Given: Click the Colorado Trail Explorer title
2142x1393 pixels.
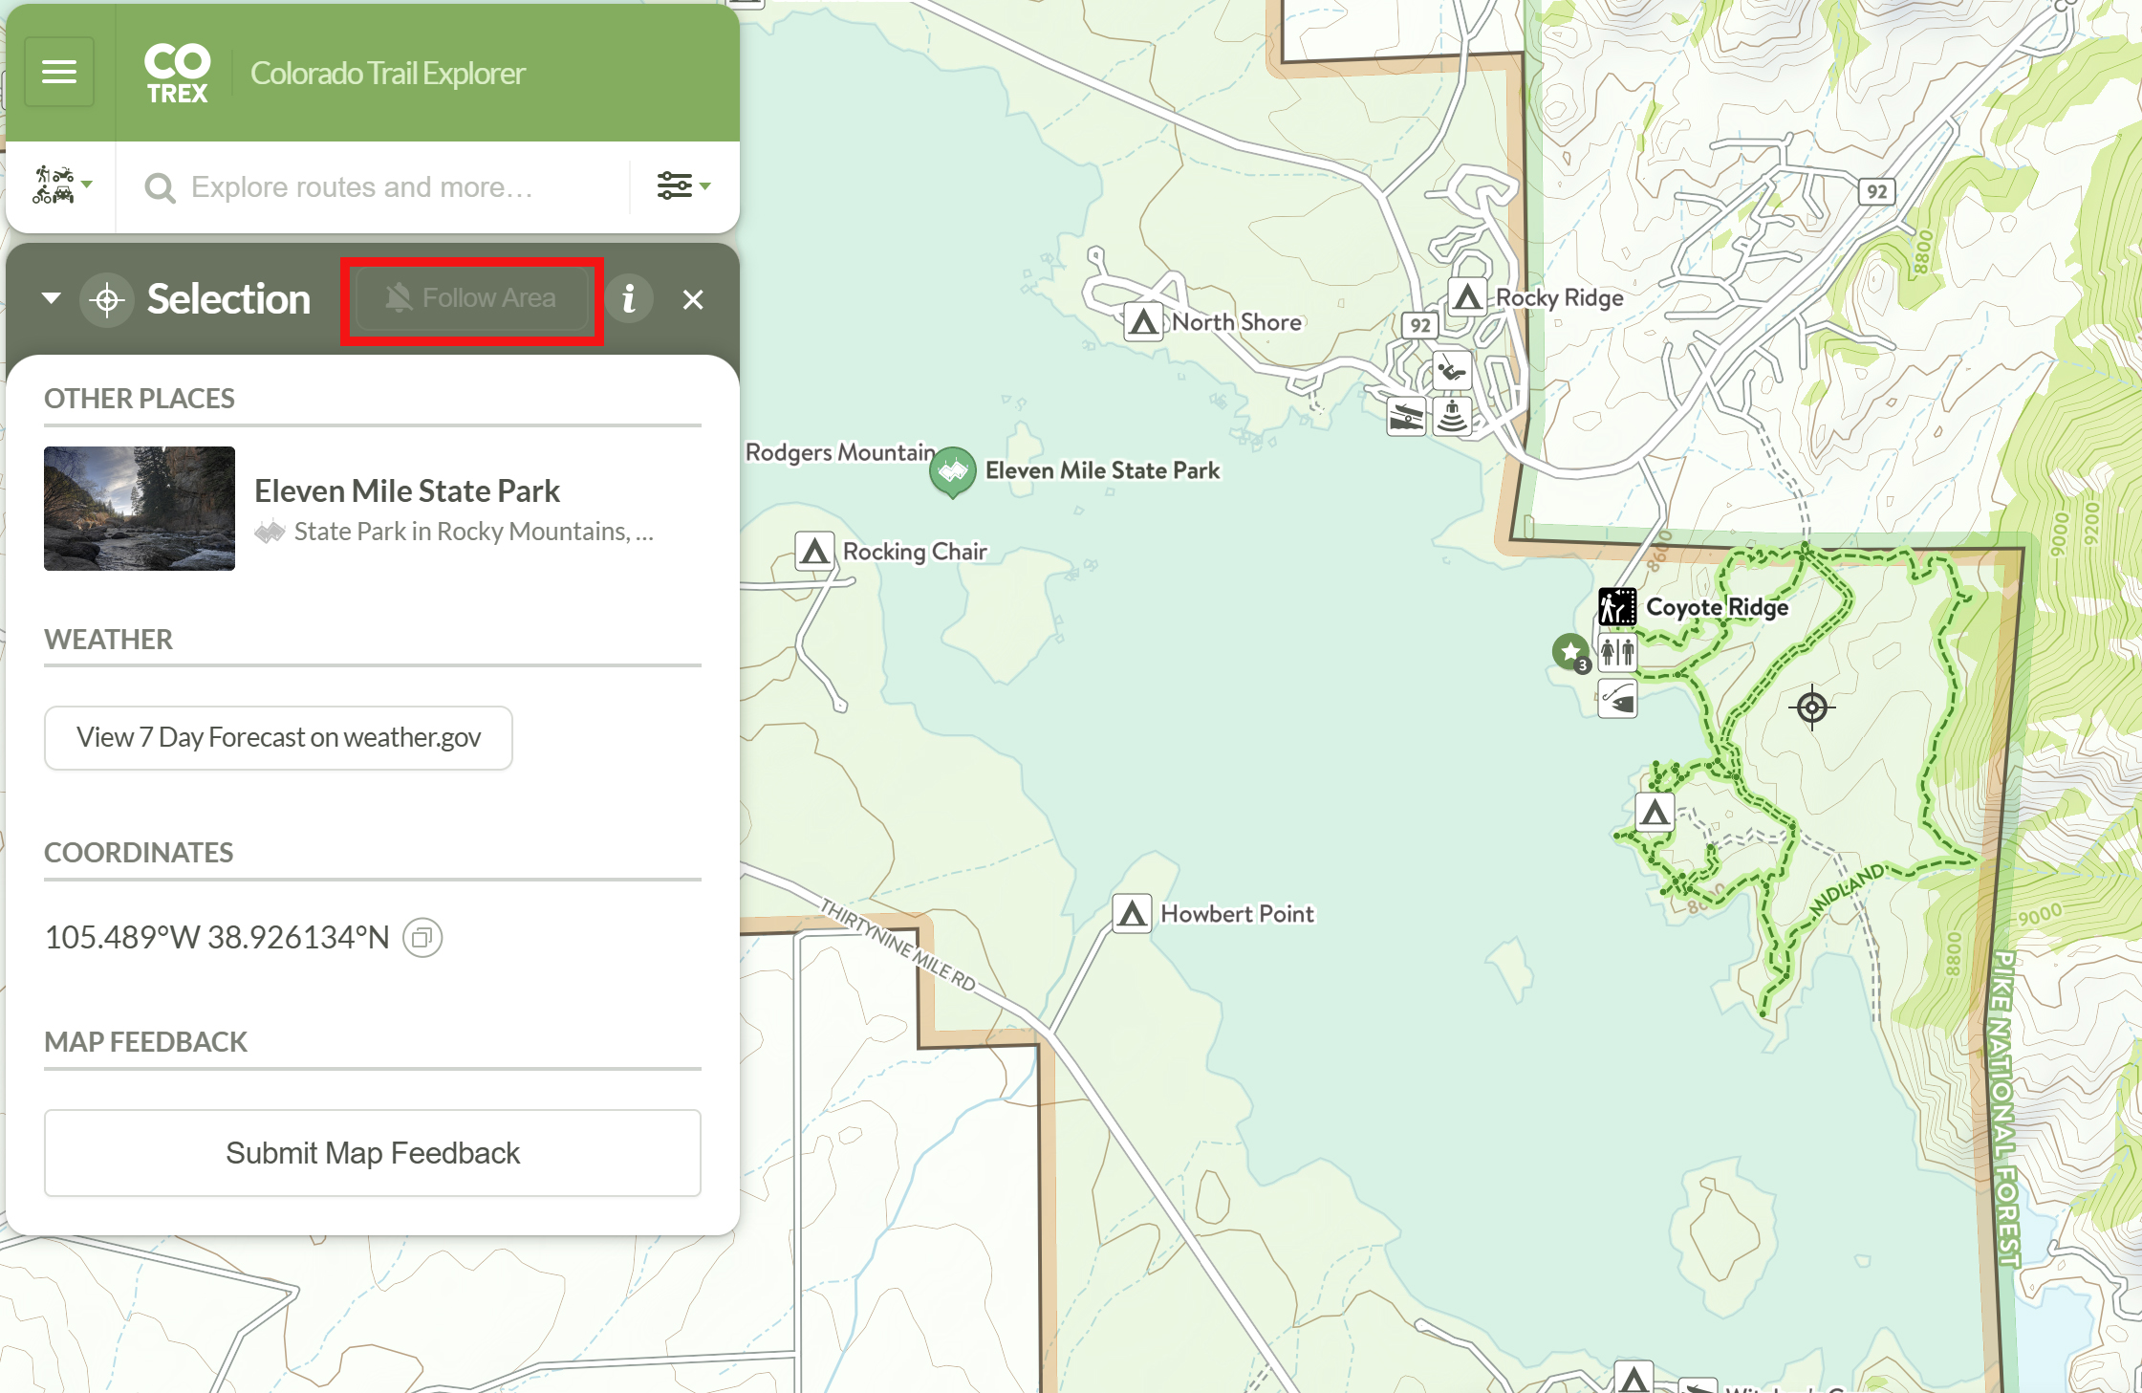Looking at the screenshot, I should (388, 74).
